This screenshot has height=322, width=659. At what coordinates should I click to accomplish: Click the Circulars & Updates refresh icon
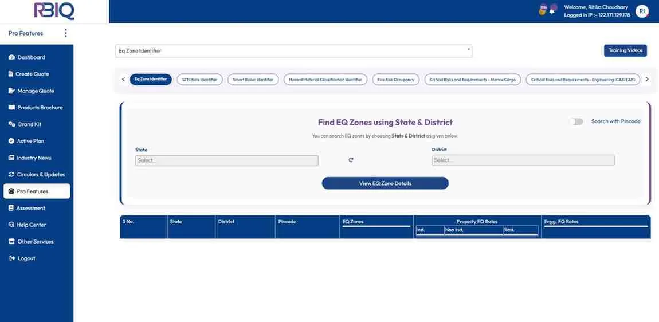[x=11, y=174]
